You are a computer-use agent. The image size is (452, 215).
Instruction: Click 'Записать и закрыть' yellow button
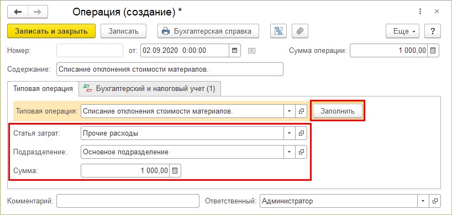51,31
